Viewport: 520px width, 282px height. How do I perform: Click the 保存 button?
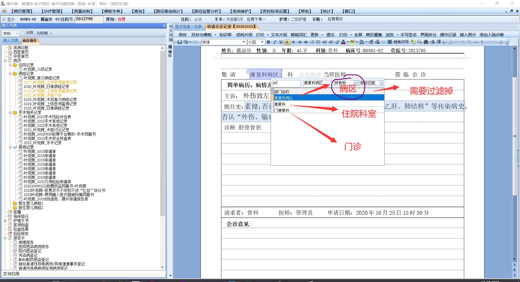coord(183,35)
